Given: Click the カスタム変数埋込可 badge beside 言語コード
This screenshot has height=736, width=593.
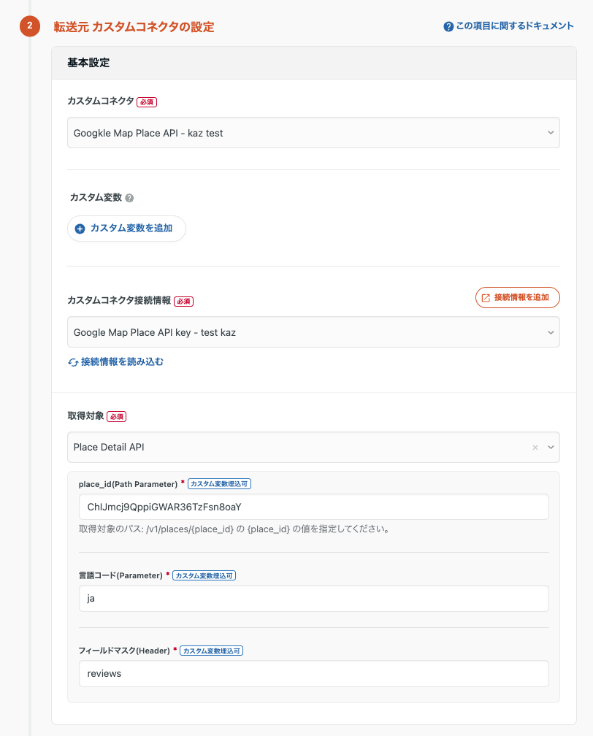Looking at the screenshot, I should [x=204, y=575].
